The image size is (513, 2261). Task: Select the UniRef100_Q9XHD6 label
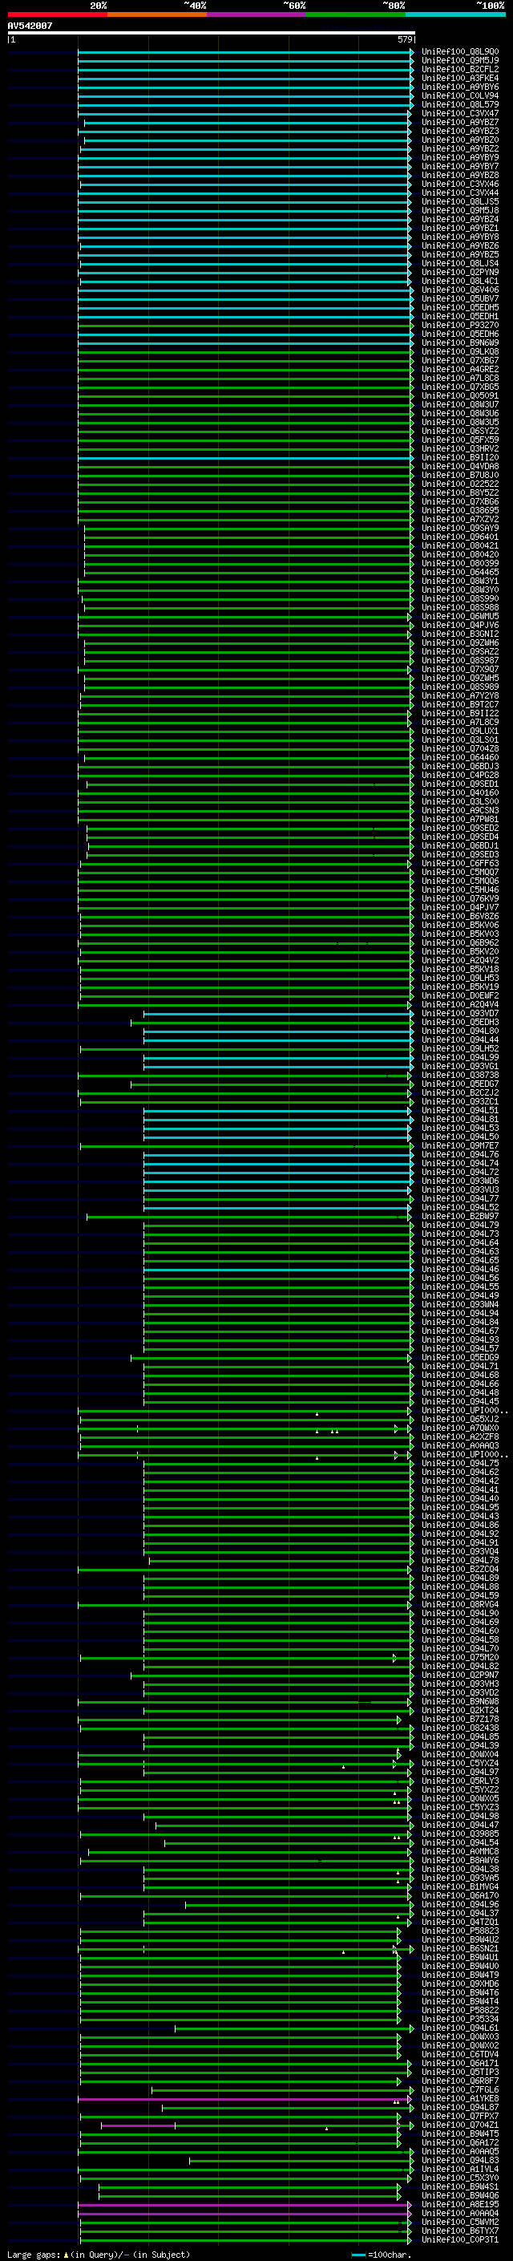[x=460, y=1983]
